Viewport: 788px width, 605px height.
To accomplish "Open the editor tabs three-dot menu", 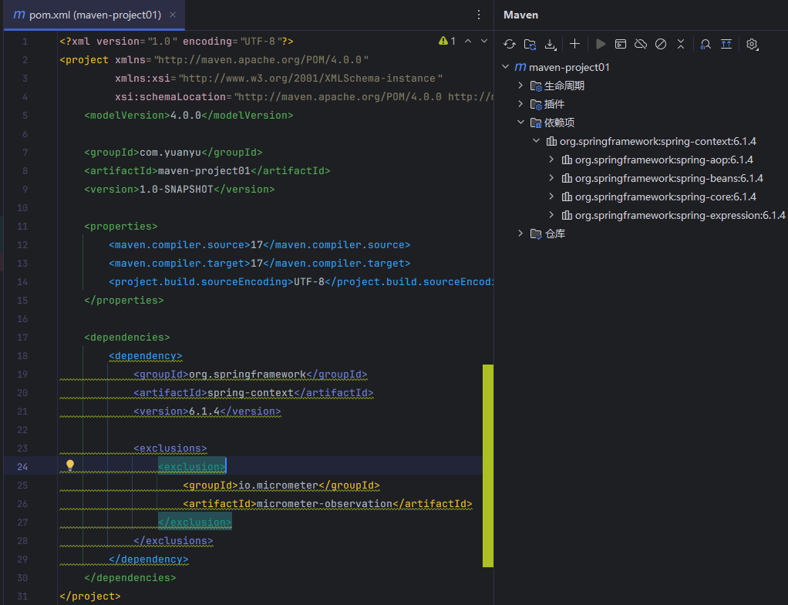I will (479, 15).
